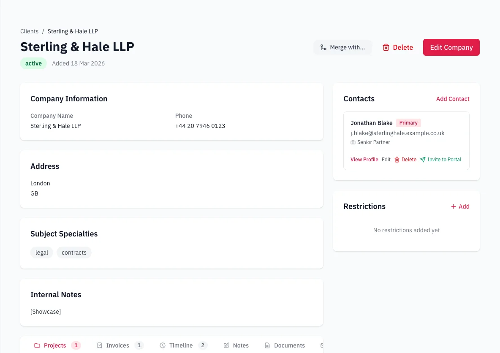Click the trash icon next to company Delete
This screenshot has height=353, width=500.
[386, 47]
